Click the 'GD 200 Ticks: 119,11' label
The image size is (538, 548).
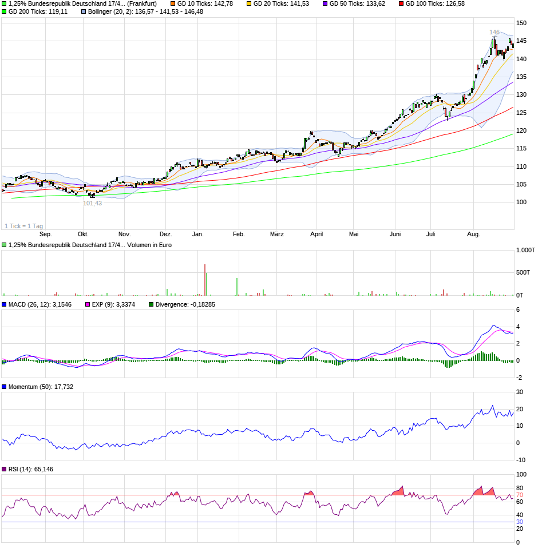pyautogui.click(x=38, y=11)
